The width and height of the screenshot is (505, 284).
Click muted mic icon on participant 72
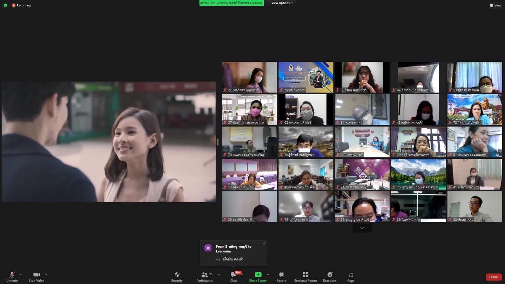click(450, 122)
